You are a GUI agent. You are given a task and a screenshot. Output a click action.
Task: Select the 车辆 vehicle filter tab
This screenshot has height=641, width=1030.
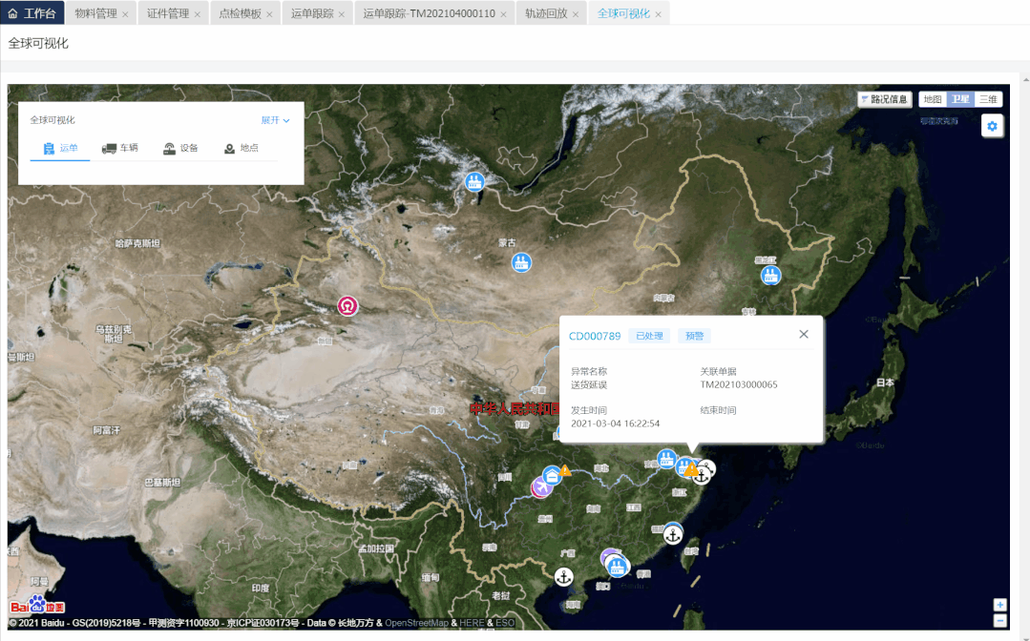pyautogui.click(x=120, y=148)
